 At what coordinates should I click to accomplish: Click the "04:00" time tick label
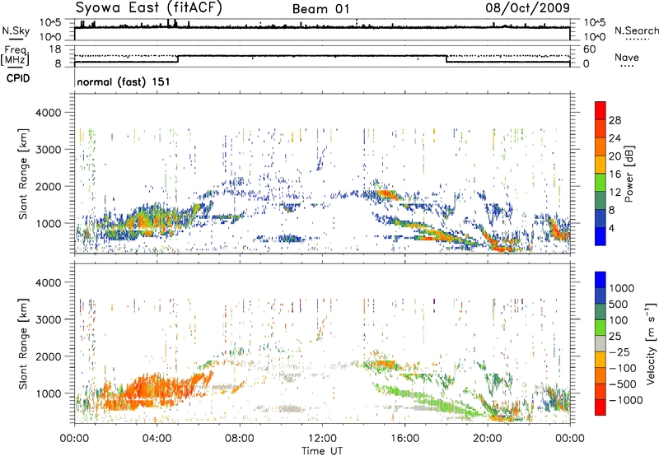(157, 439)
